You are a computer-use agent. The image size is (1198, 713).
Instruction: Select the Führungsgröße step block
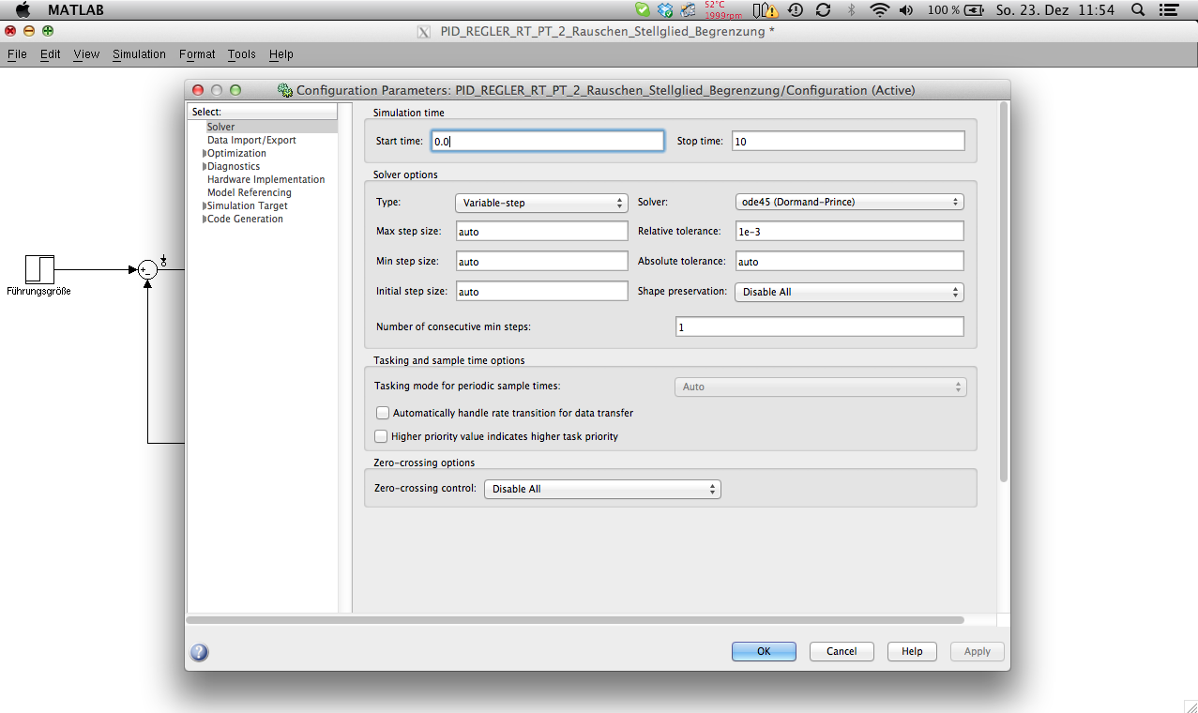pos(39,269)
